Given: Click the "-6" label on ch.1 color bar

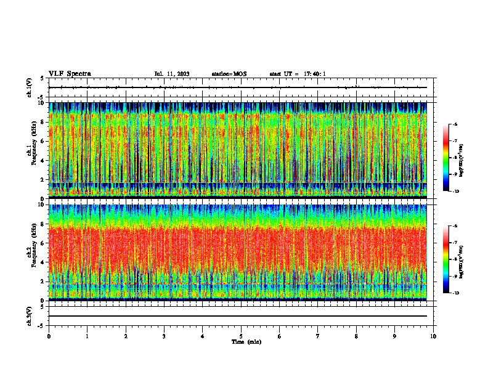Looking at the screenshot, I should click(455, 124).
